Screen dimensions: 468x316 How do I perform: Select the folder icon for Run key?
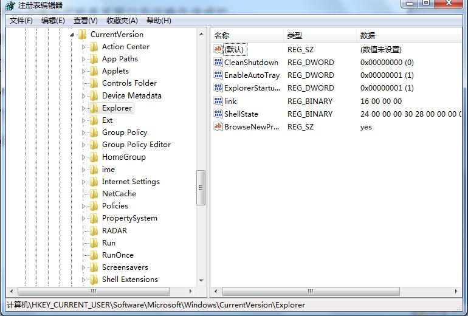(94, 243)
